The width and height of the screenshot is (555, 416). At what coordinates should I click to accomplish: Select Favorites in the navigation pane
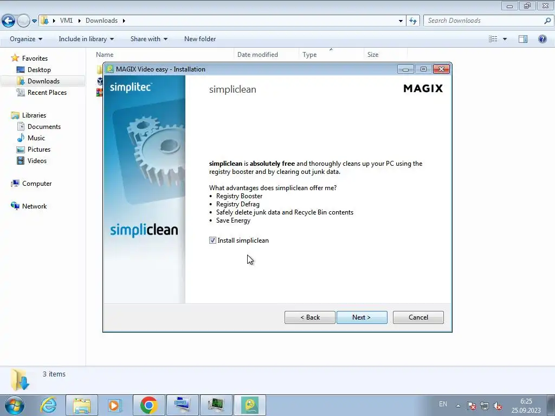click(35, 58)
